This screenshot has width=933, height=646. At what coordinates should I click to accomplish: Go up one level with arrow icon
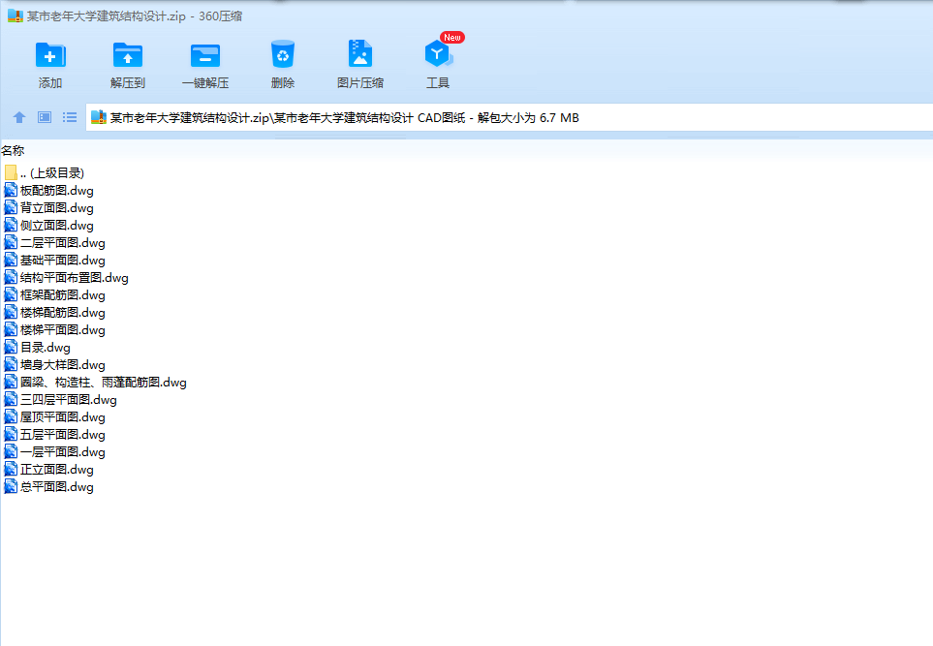19,117
